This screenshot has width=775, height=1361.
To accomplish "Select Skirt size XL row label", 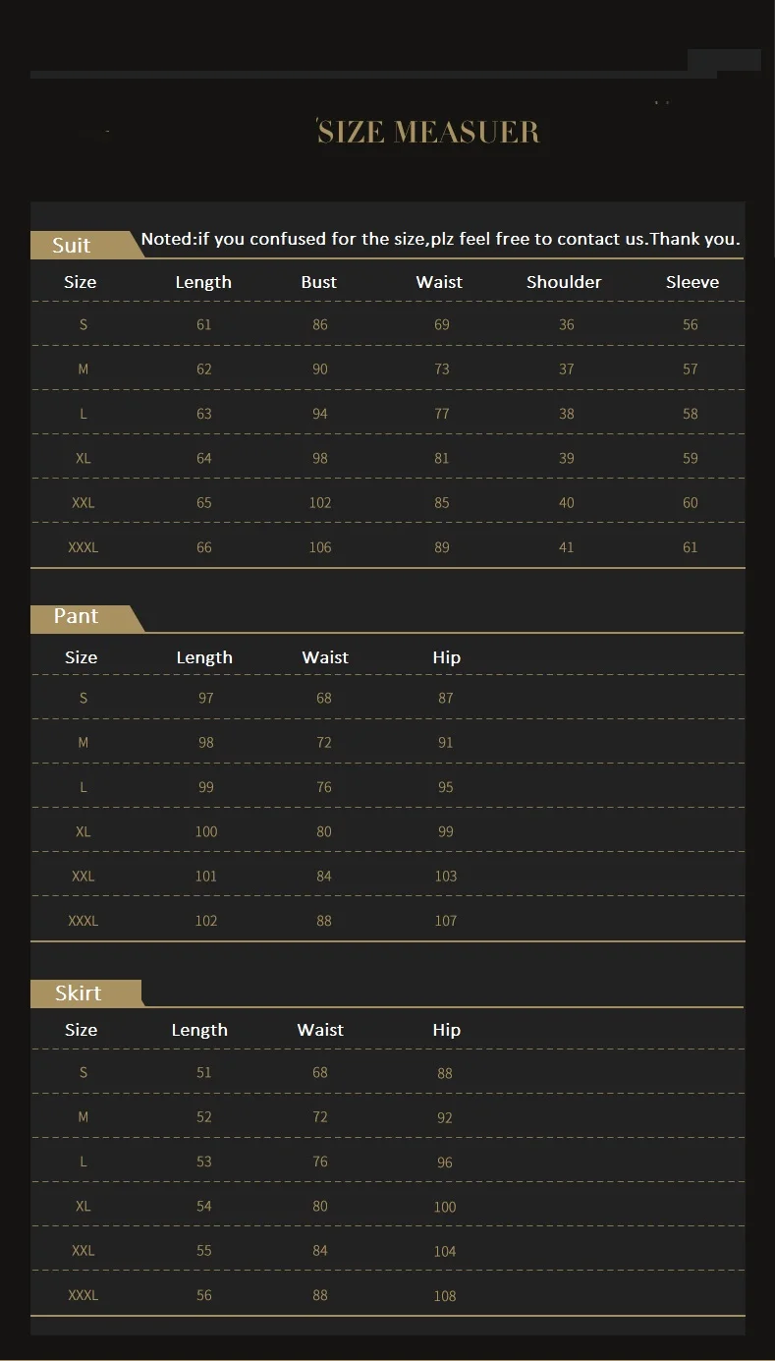I will [x=83, y=1206].
